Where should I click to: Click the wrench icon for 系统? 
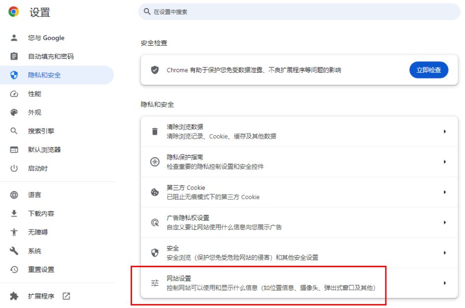click(x=14, y=251)
